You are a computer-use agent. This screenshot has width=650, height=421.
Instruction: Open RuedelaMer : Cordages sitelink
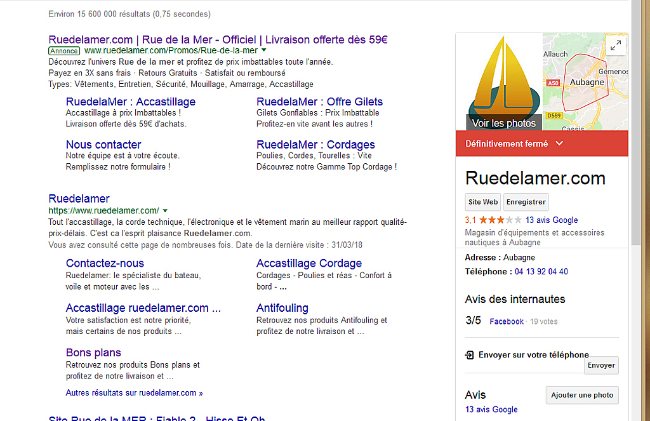315,144
